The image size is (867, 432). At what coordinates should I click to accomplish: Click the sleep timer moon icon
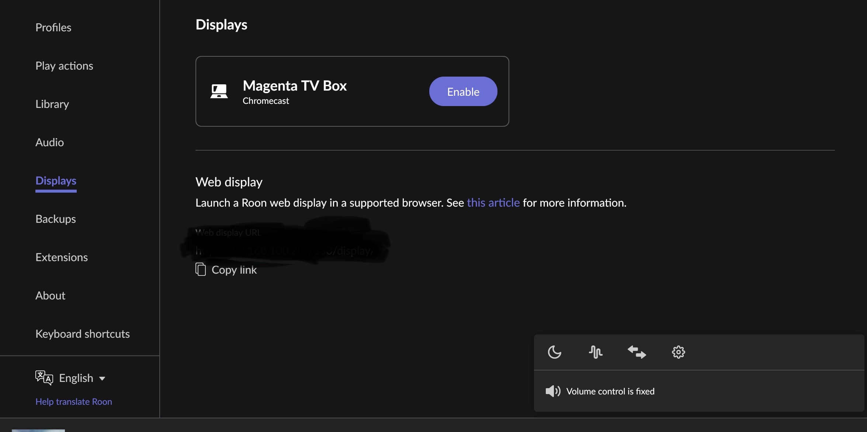click(554, 352)
